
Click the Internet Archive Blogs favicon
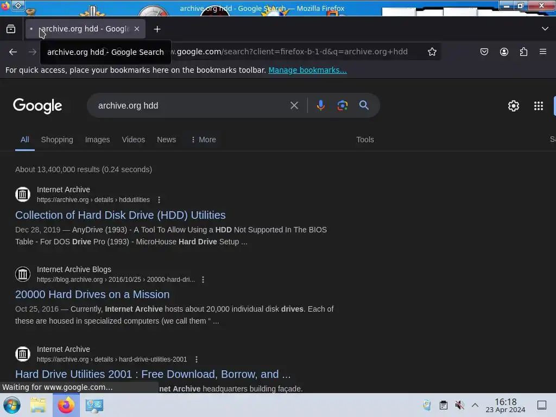pos(23,274)
